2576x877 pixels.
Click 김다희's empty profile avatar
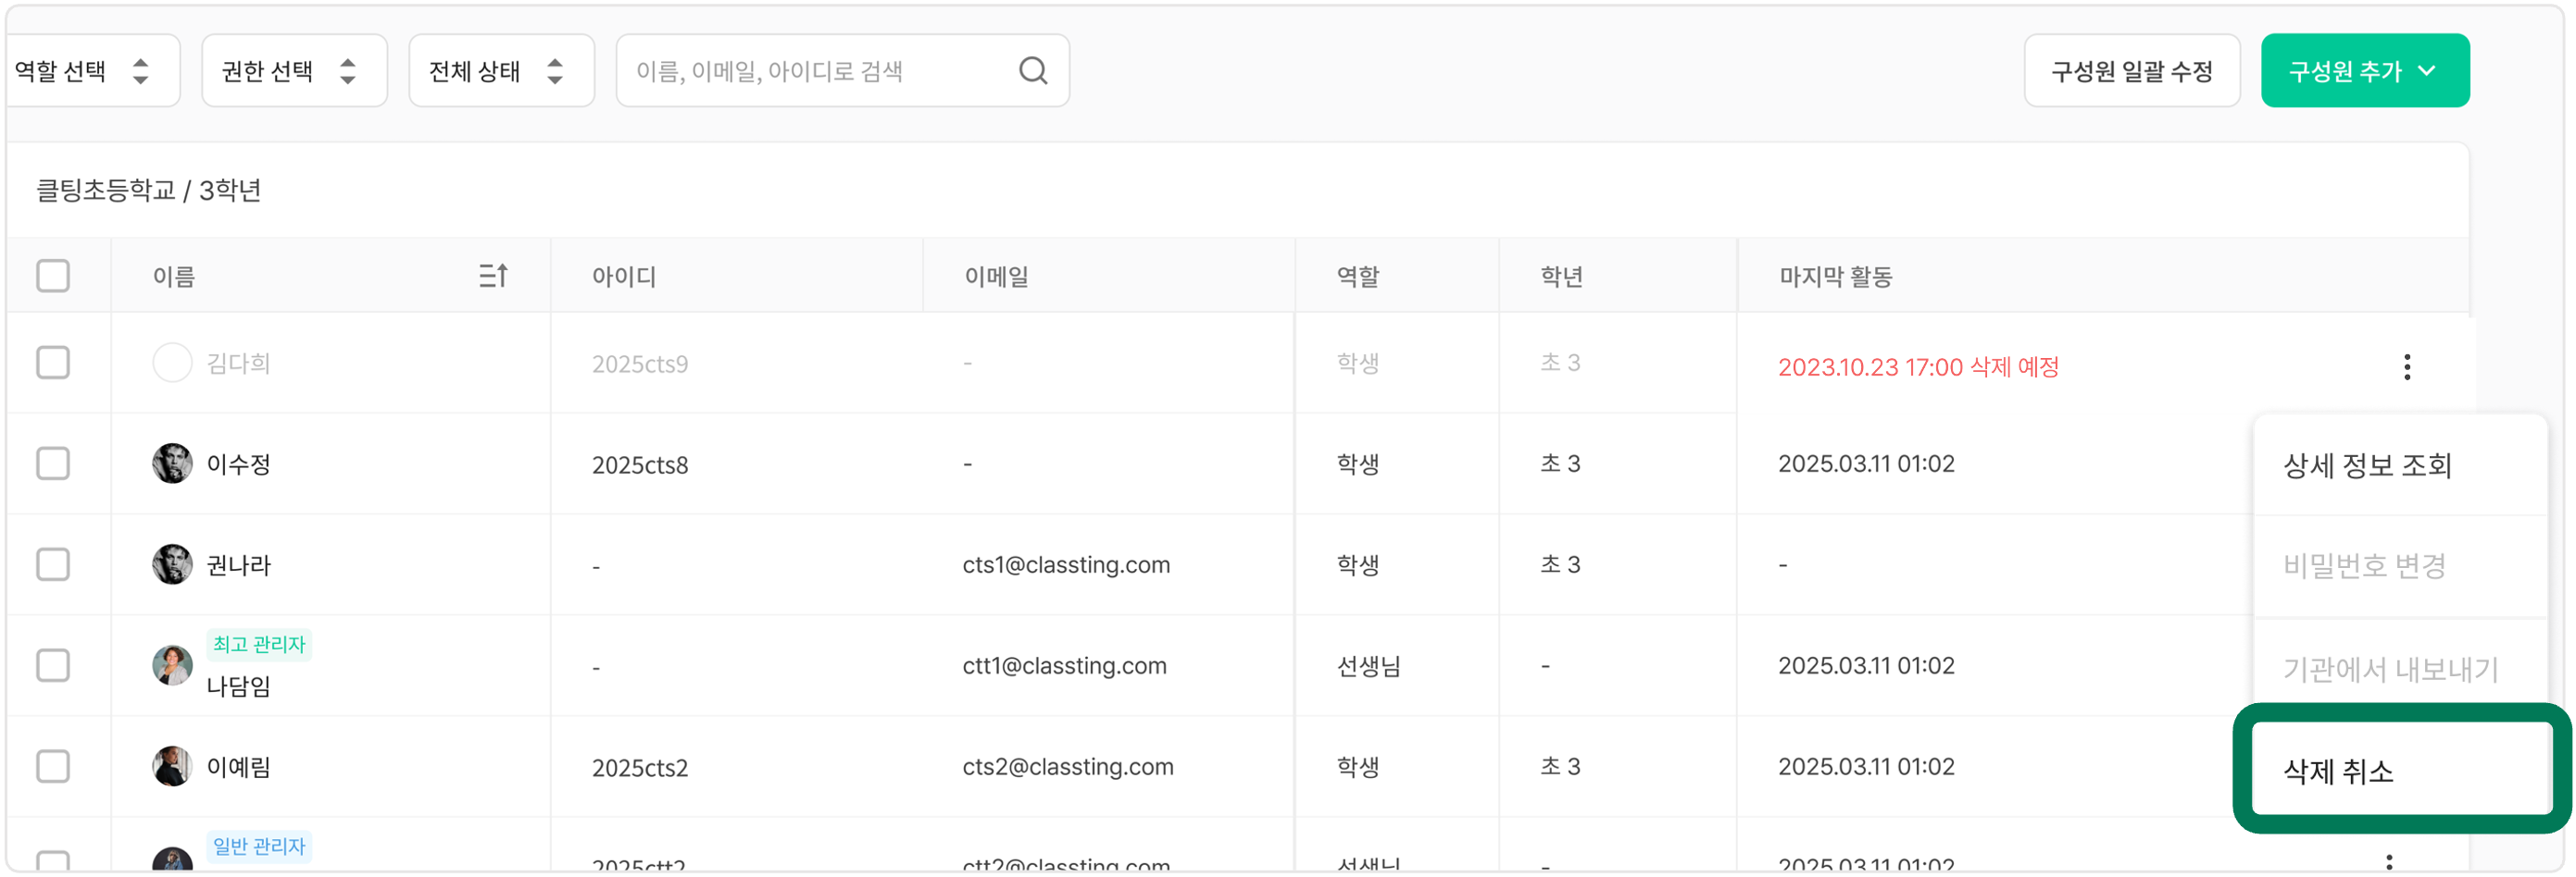coord(172,363)
